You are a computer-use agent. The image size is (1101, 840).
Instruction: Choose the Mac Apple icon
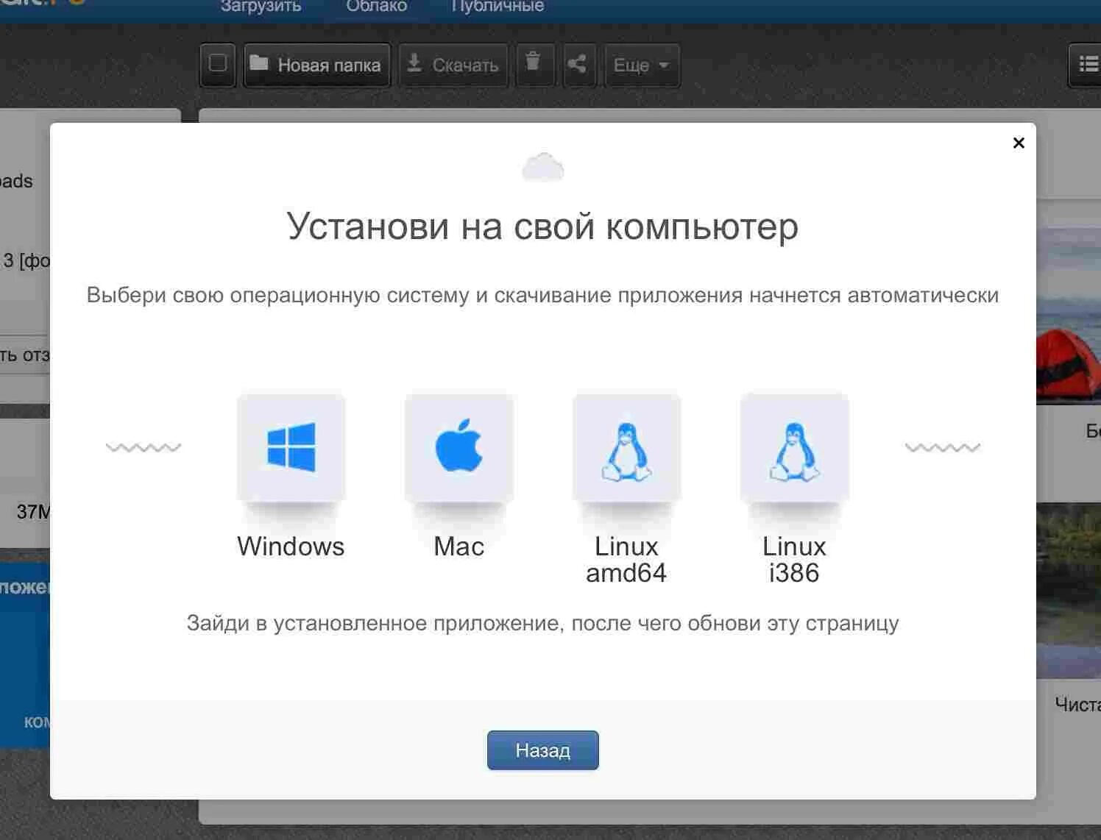click(x=459, y=447)
